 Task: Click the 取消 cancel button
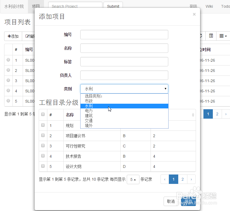(x=171, y=201)
